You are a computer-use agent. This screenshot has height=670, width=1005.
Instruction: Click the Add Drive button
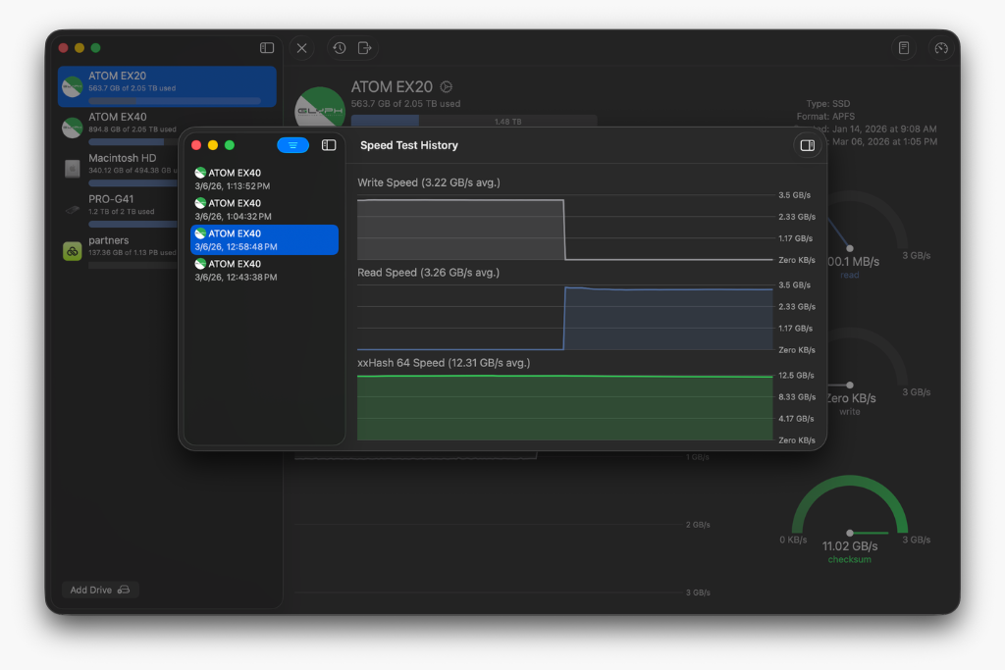100,590
